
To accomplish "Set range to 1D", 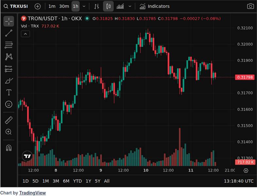I will click(x=26, y=181).
